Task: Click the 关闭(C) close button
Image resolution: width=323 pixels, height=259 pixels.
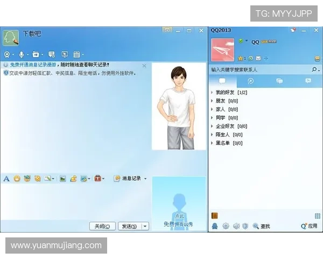Action: pos(102,227)
